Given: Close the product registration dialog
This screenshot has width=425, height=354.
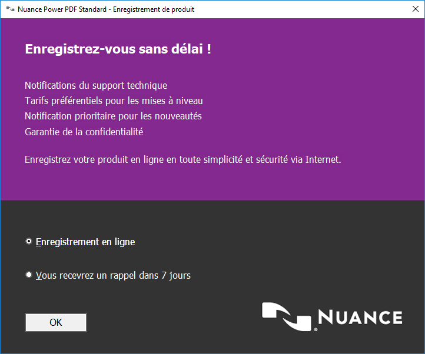Looking at the screenshot, I should coord(411,9).
